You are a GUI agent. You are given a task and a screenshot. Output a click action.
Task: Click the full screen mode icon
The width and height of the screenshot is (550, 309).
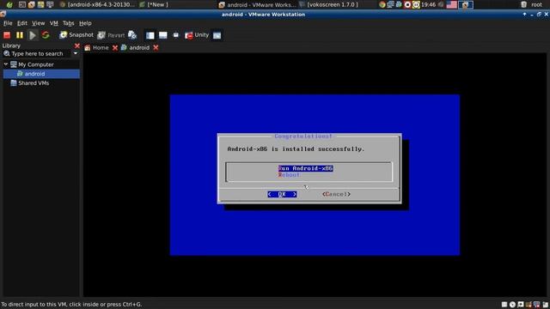(176, 35)
